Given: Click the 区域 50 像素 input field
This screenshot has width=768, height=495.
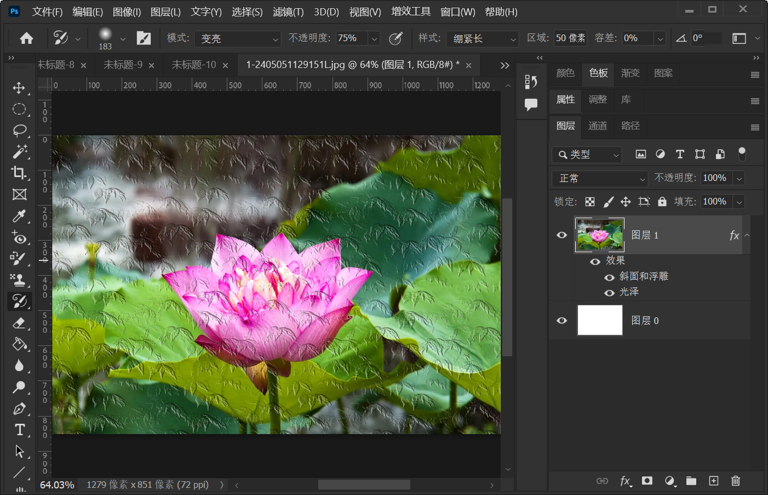Looking at the screenshot, I should [570, 38].
